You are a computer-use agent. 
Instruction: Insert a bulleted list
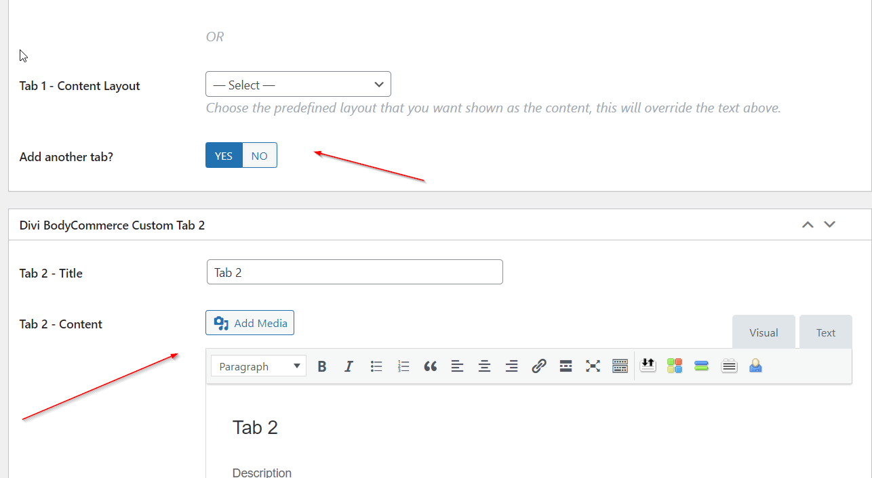(x=376, y=366)
